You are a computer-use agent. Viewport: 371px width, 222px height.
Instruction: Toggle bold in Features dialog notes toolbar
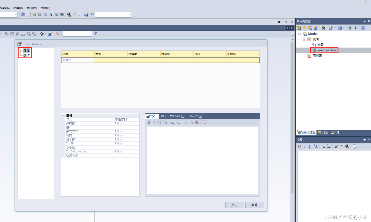(x=149, y=122)
